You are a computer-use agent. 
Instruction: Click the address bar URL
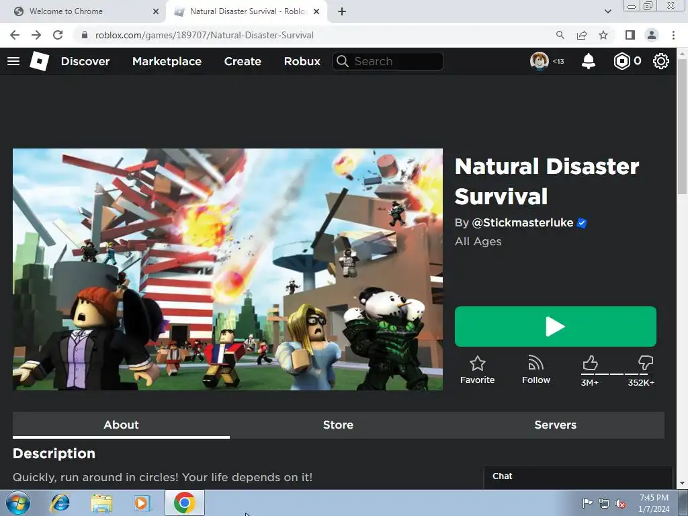point(204,35)
